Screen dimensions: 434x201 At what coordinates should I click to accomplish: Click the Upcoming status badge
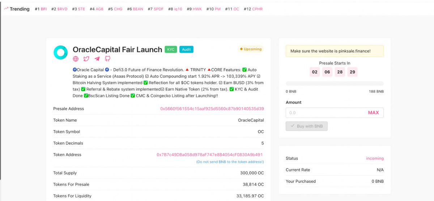(x=251, y=49)
